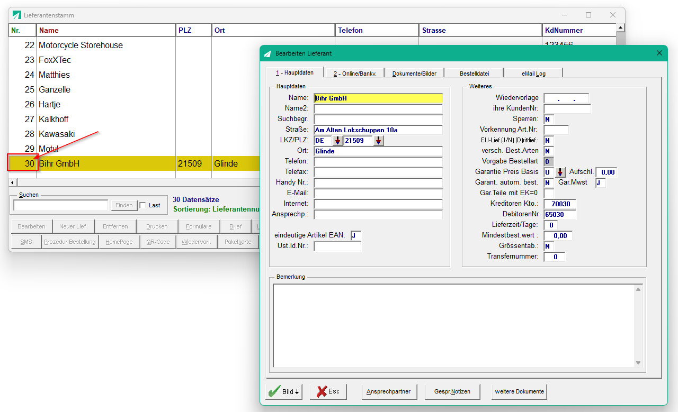
Task: Open the PLZ lookup dropdown arrow
Action: click(x=378, y=141)
